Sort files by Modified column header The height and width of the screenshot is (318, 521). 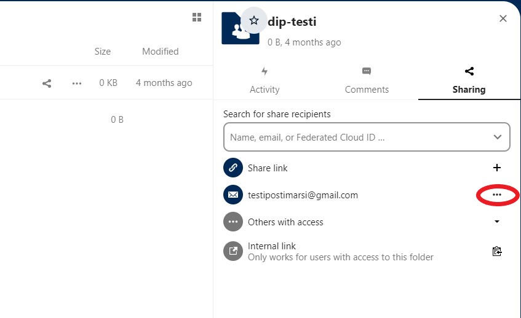coord(160,52)
